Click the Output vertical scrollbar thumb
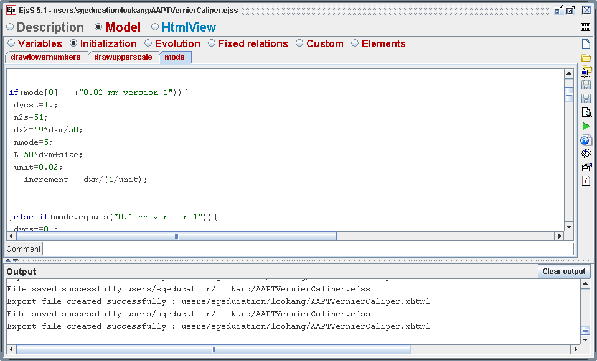 585,330
